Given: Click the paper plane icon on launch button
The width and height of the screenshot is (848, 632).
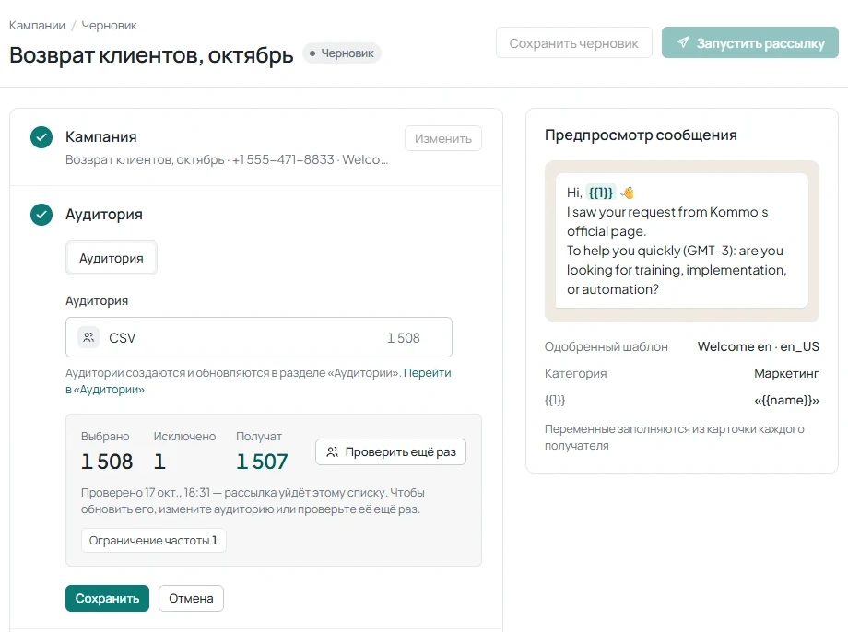Looking at the screenshot, I should [x=683, y=42].
